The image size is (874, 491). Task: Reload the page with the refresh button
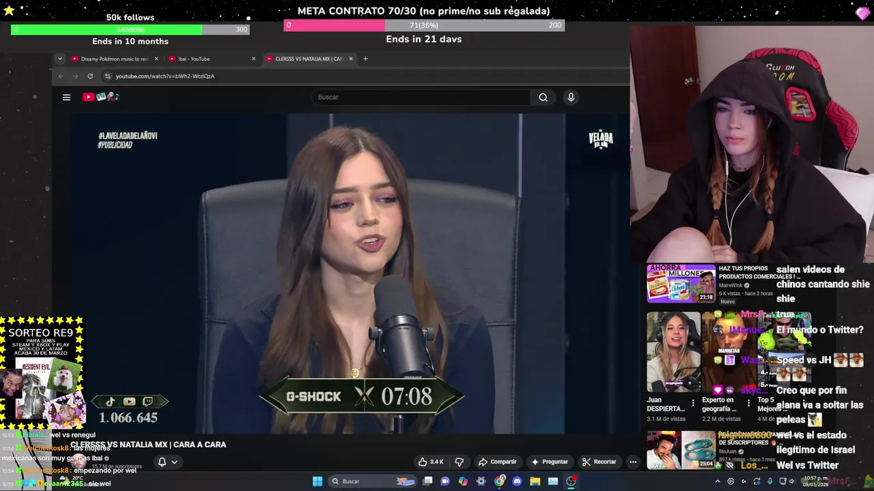[x=89, y=76]
